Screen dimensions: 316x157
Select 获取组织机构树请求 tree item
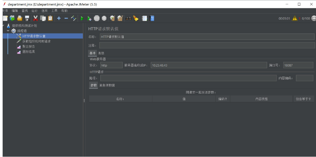click(36, 41)
